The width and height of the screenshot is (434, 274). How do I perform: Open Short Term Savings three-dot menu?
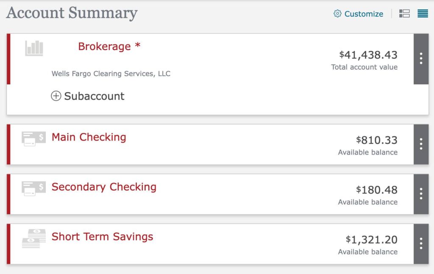421,244
